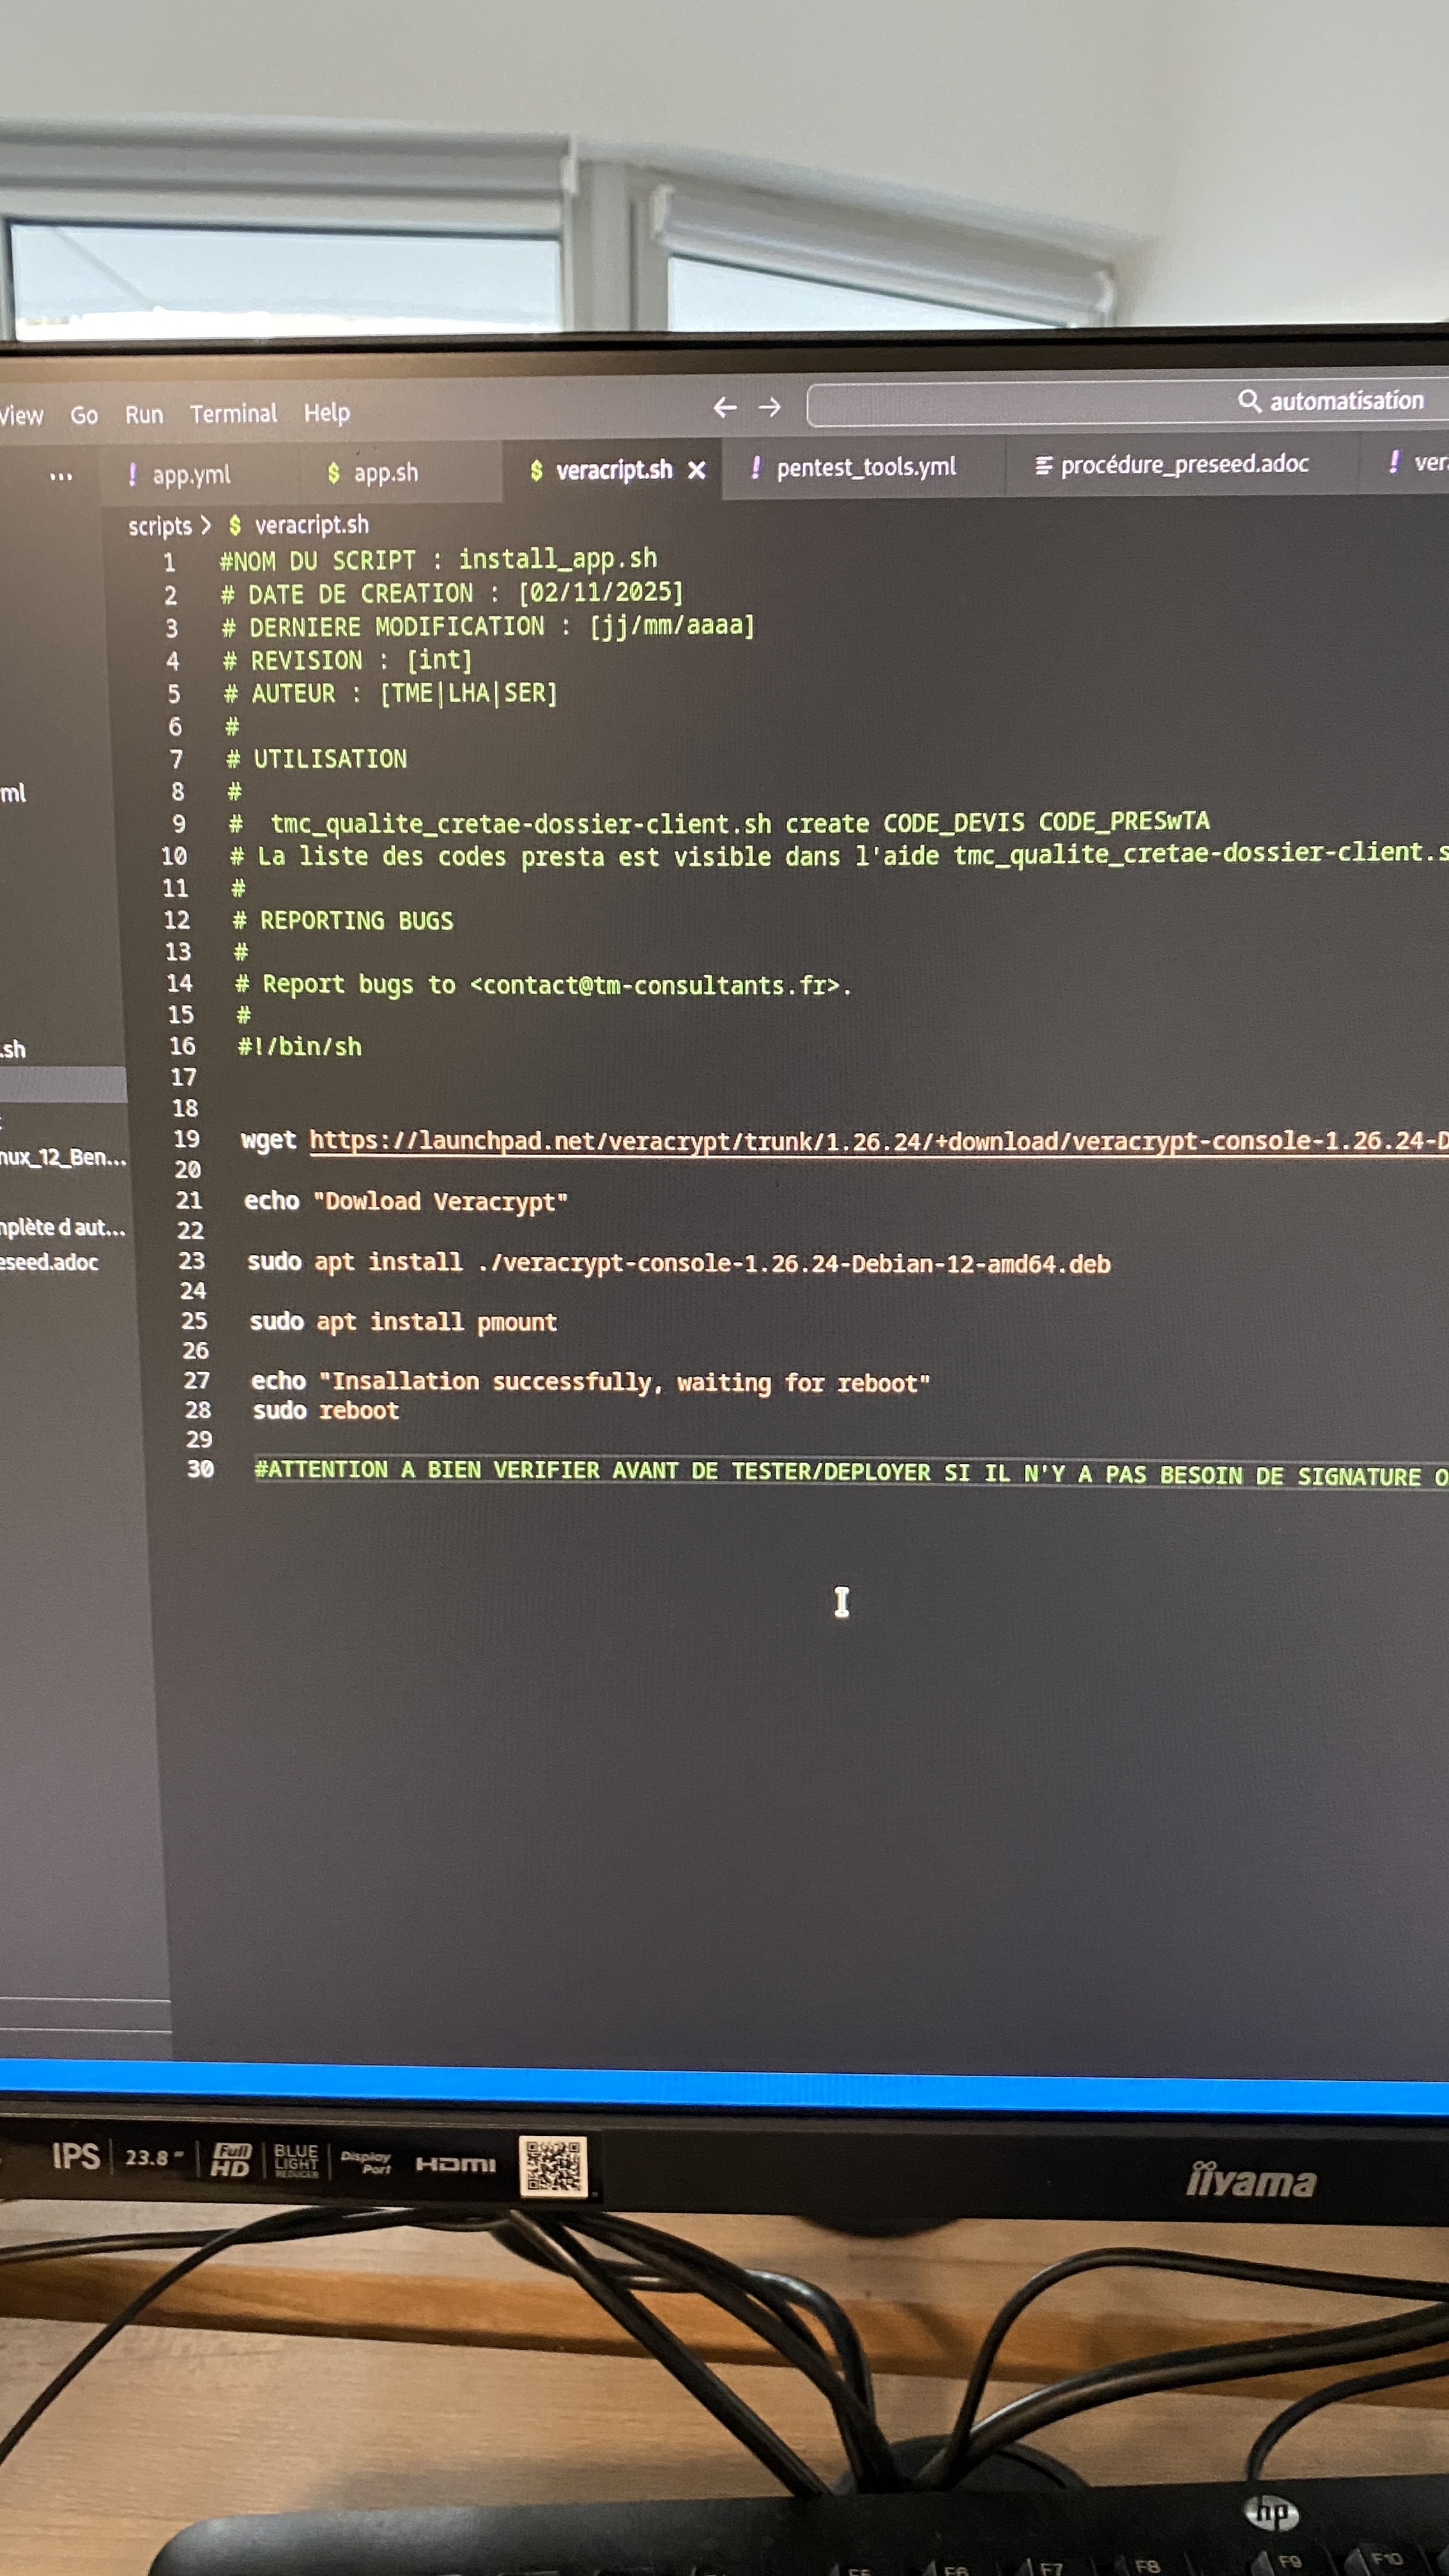1449x2576 pixels.
Task: Switch to the app.yml tab
Action: pyautogui.click(x=191, y=475)
